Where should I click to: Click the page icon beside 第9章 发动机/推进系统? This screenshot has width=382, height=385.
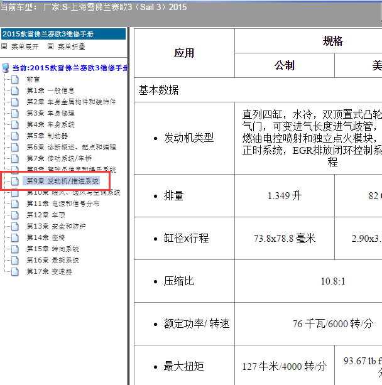[x=14, y=181]
